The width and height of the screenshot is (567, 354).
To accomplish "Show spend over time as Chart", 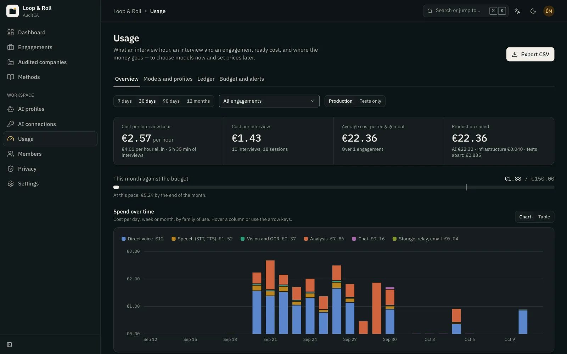I will [x=525, y=217].
